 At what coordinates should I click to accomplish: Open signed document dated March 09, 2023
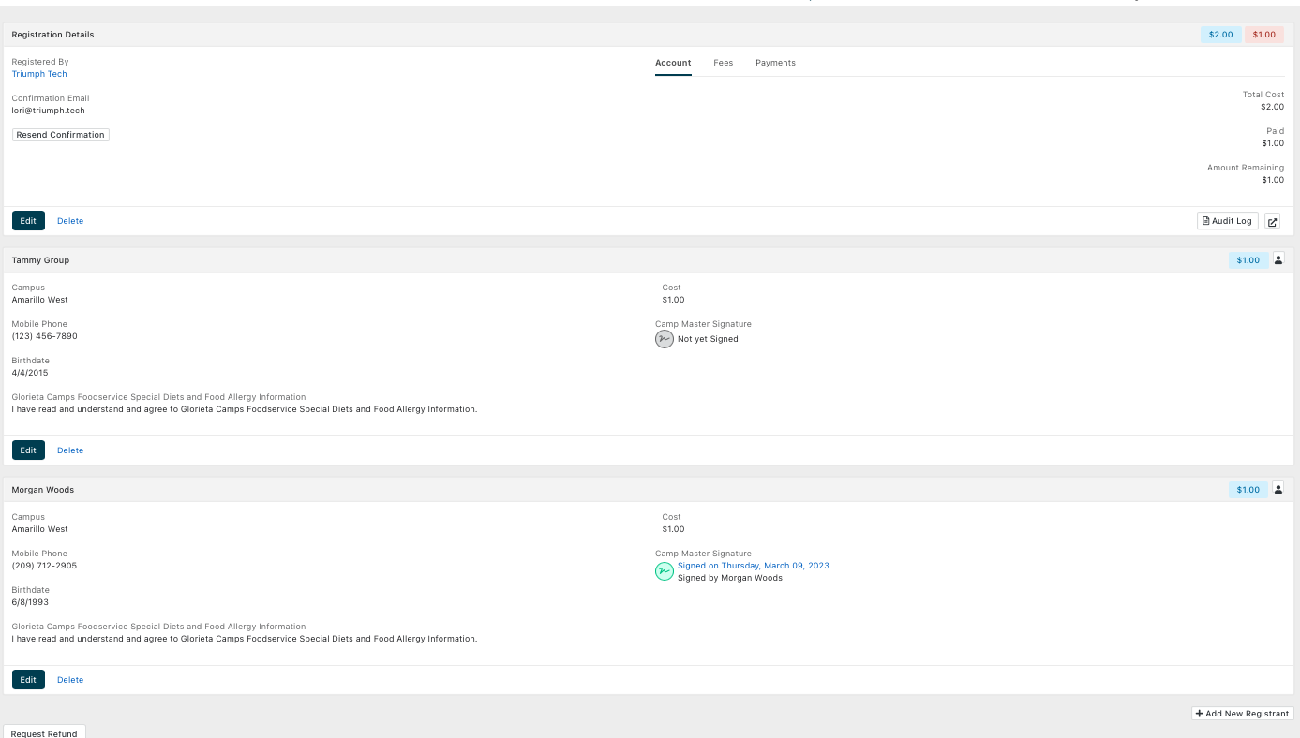click(754, 566)
